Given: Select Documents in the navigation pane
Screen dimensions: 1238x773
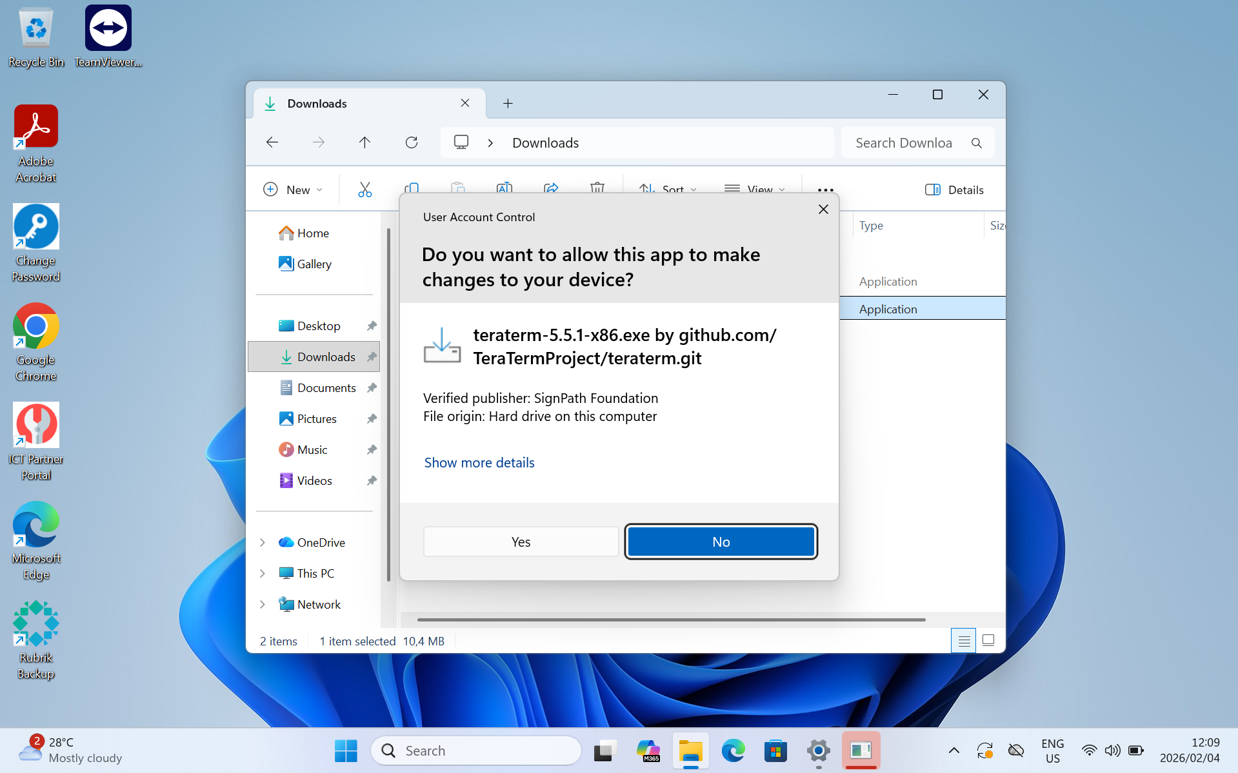Looking at the screenshot, I should 326,388.
